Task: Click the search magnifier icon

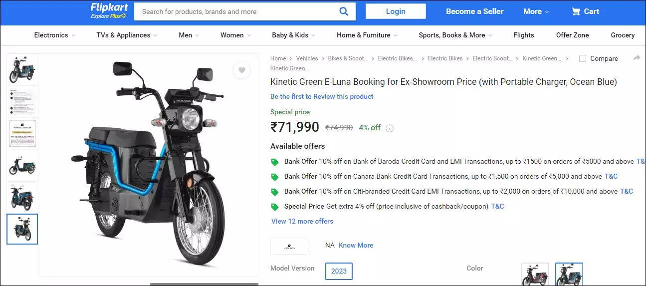Action: point(344,11)
